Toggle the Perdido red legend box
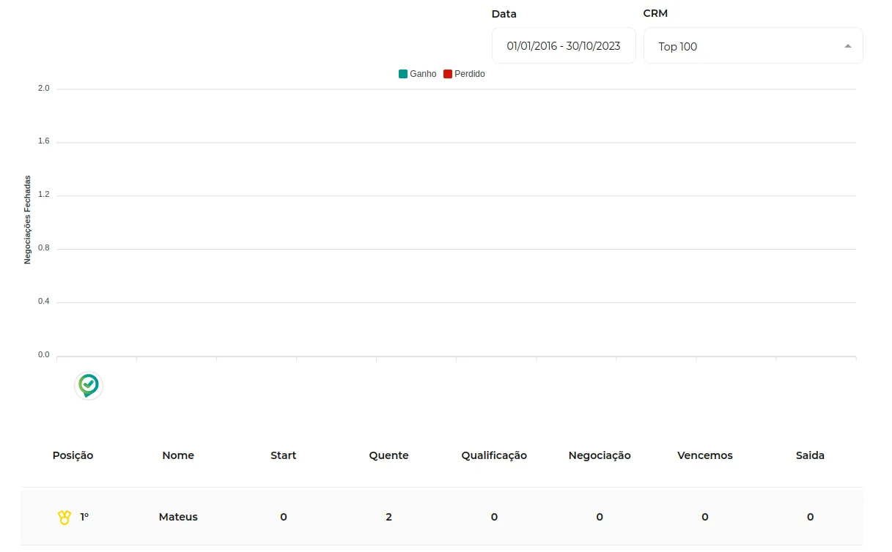The height and width of the screenshot is (552, 892). pos(448,74)
